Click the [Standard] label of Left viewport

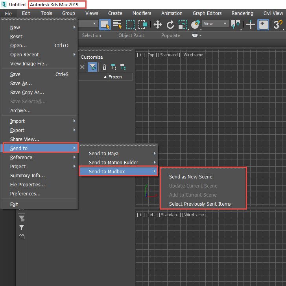170,215
